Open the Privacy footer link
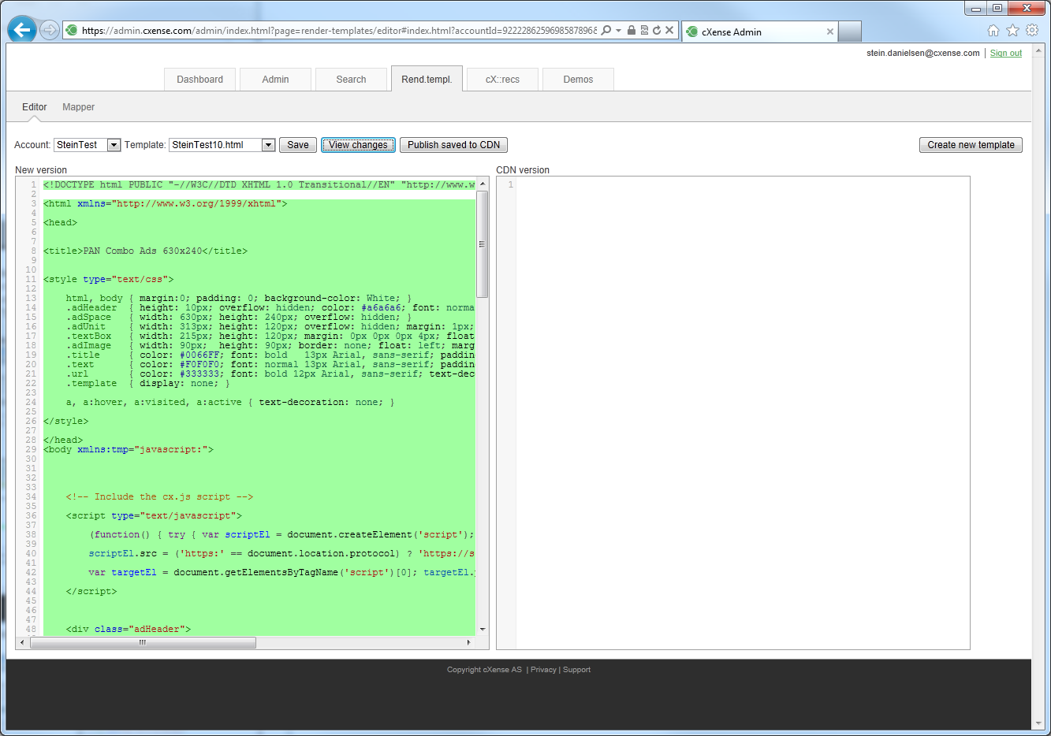This screenshot has height=736, width=1051. coord(543,670)
